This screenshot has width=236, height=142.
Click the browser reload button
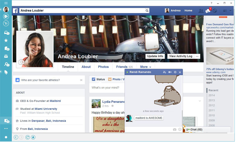tap(28, 137)
